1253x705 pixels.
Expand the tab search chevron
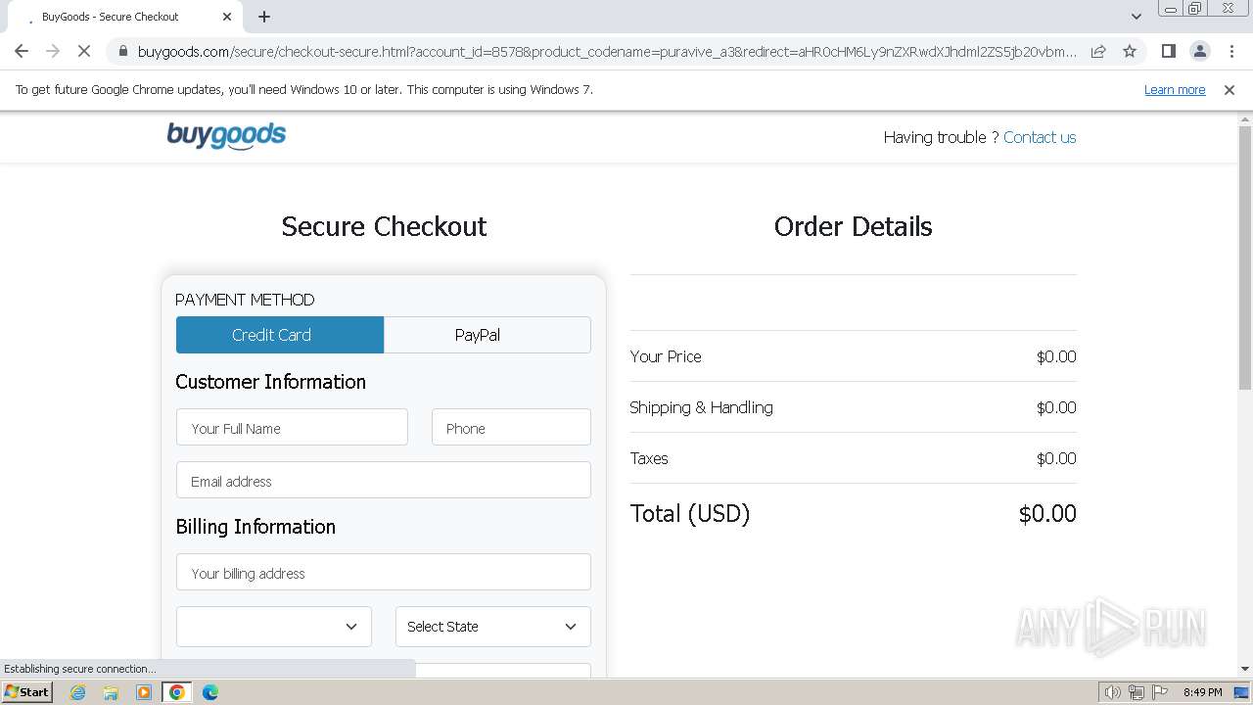1136,17
